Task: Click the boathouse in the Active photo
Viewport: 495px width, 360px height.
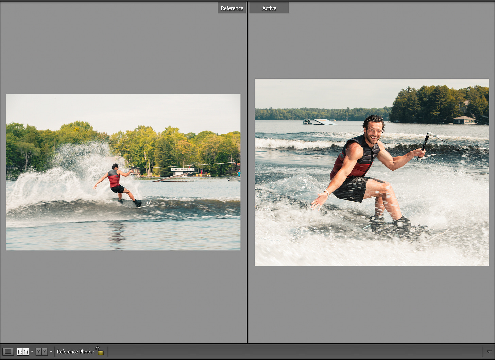Action: (464, 120)
